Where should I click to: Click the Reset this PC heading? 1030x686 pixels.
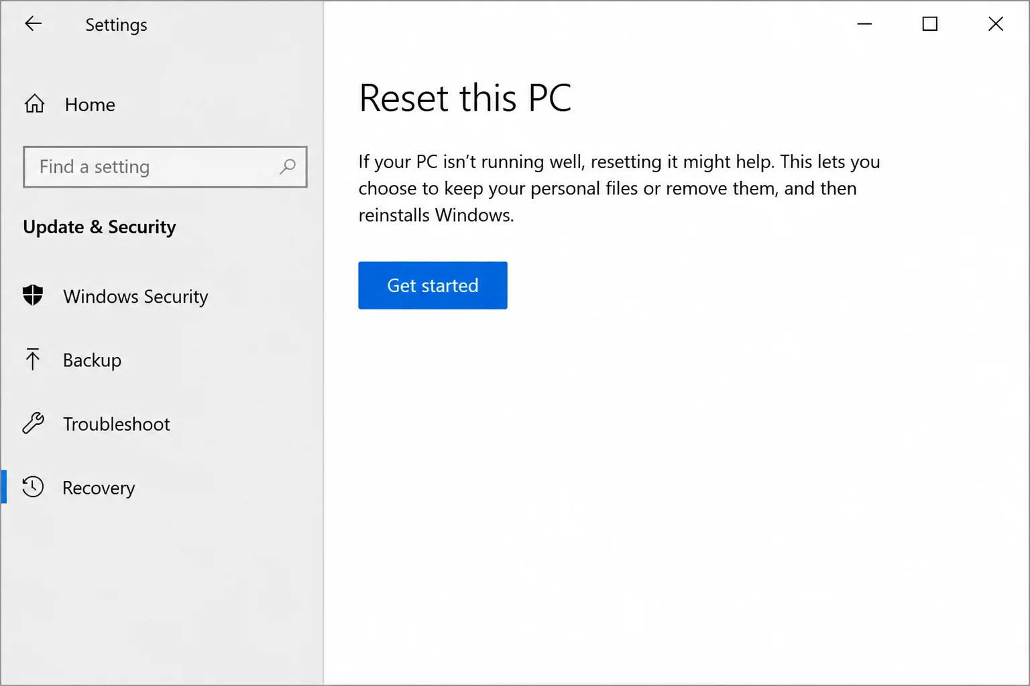coord(465,98)
